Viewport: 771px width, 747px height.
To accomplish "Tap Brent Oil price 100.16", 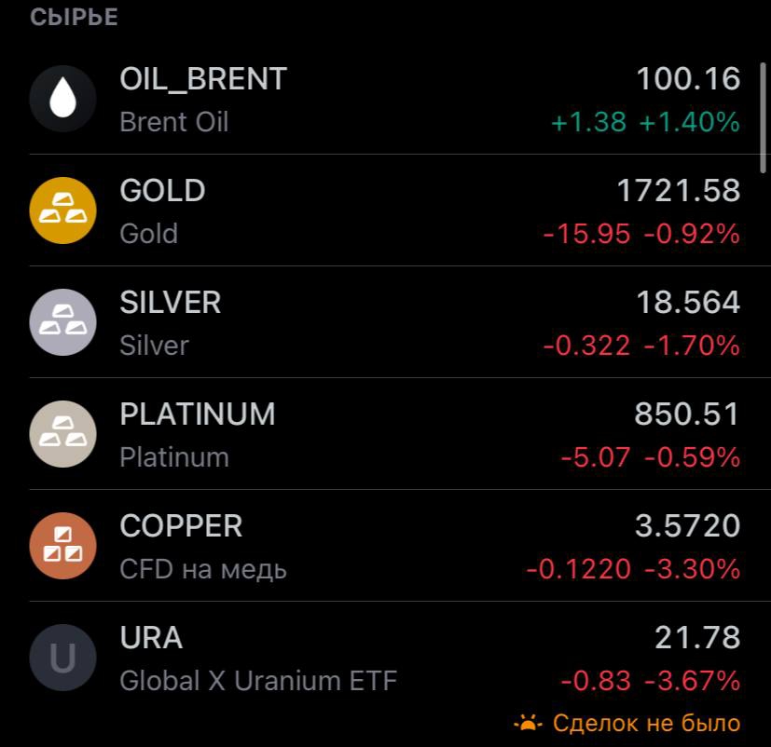I will 688,78.
